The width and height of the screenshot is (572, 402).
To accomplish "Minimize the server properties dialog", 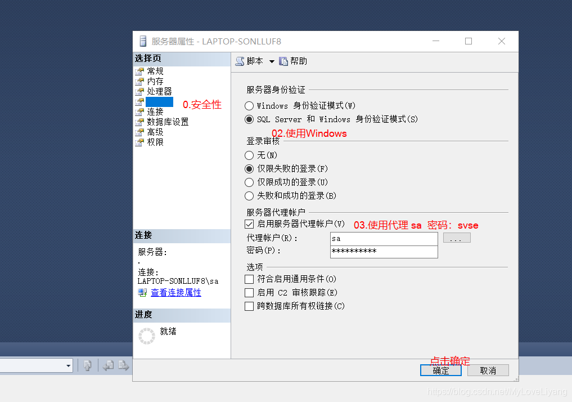I will point(435,41).
